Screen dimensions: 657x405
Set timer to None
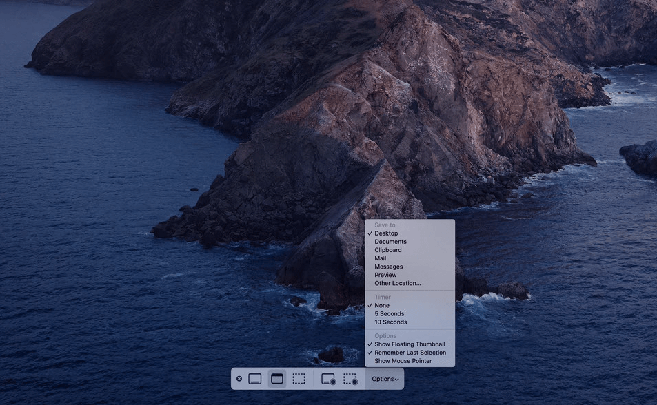tap(382, 305)
